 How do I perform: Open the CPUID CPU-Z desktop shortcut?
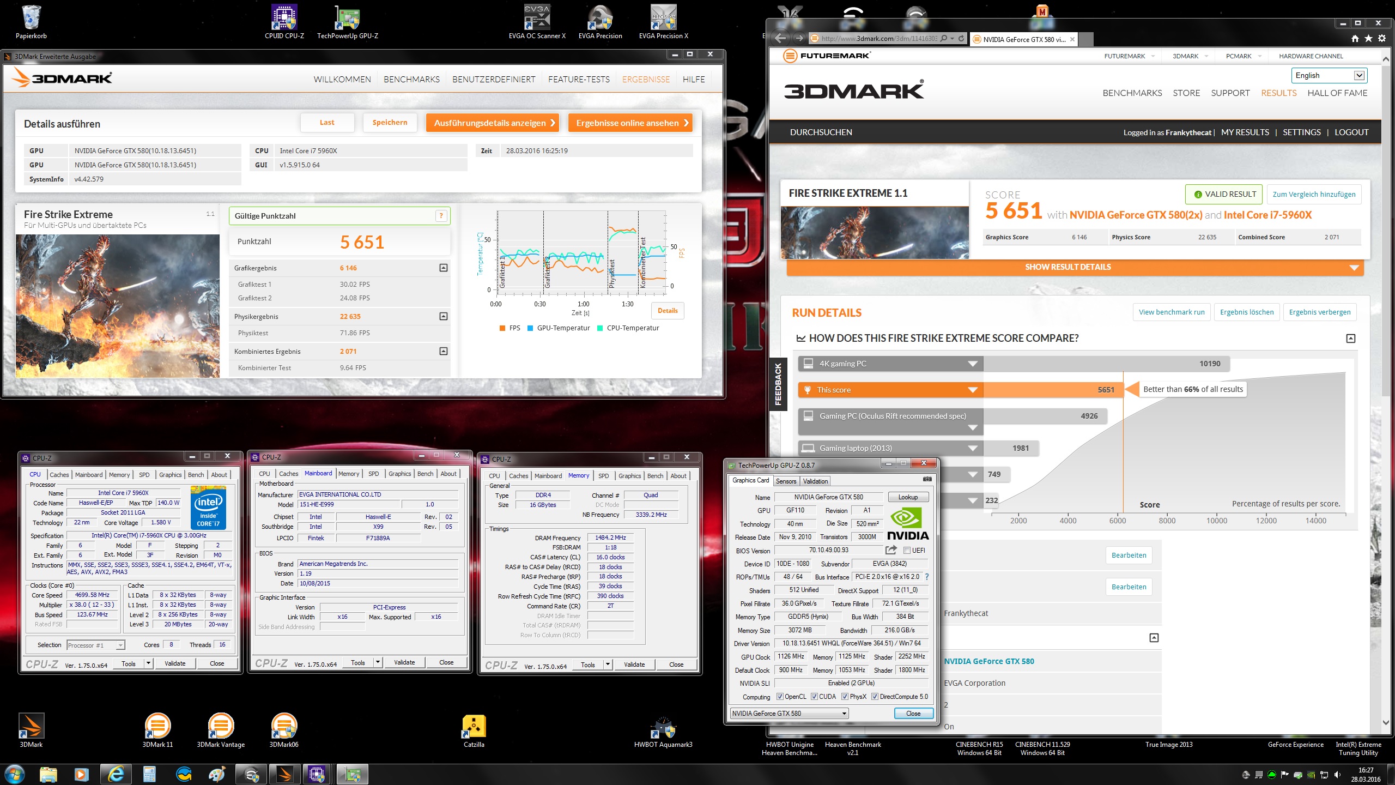click(284, 22)
